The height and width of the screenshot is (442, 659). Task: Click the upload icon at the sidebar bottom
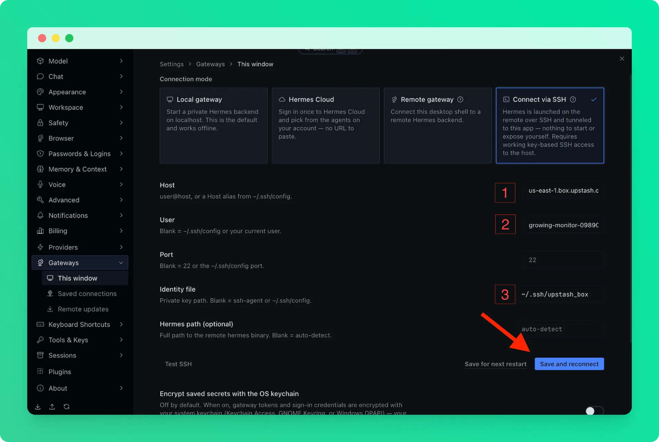tap(52, 407)
